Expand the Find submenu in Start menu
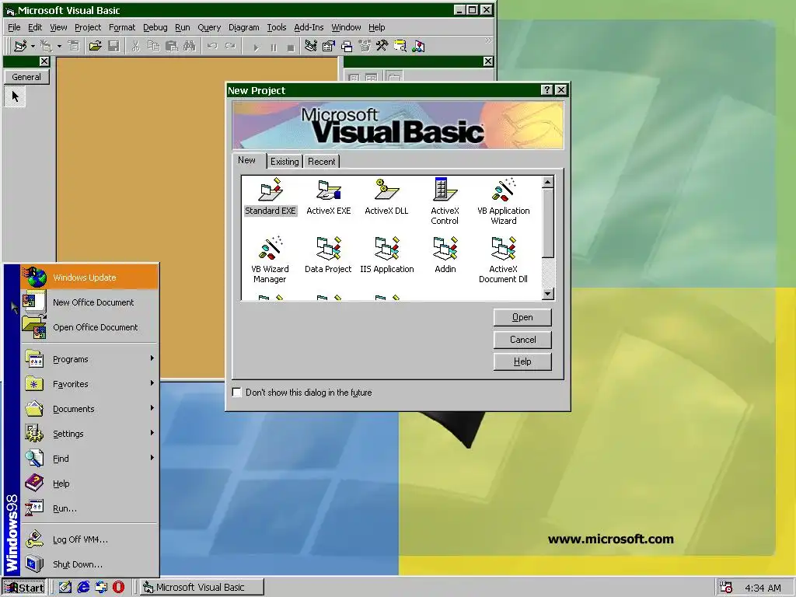This screenshot has height=597, width=796. tap(90, 459)
